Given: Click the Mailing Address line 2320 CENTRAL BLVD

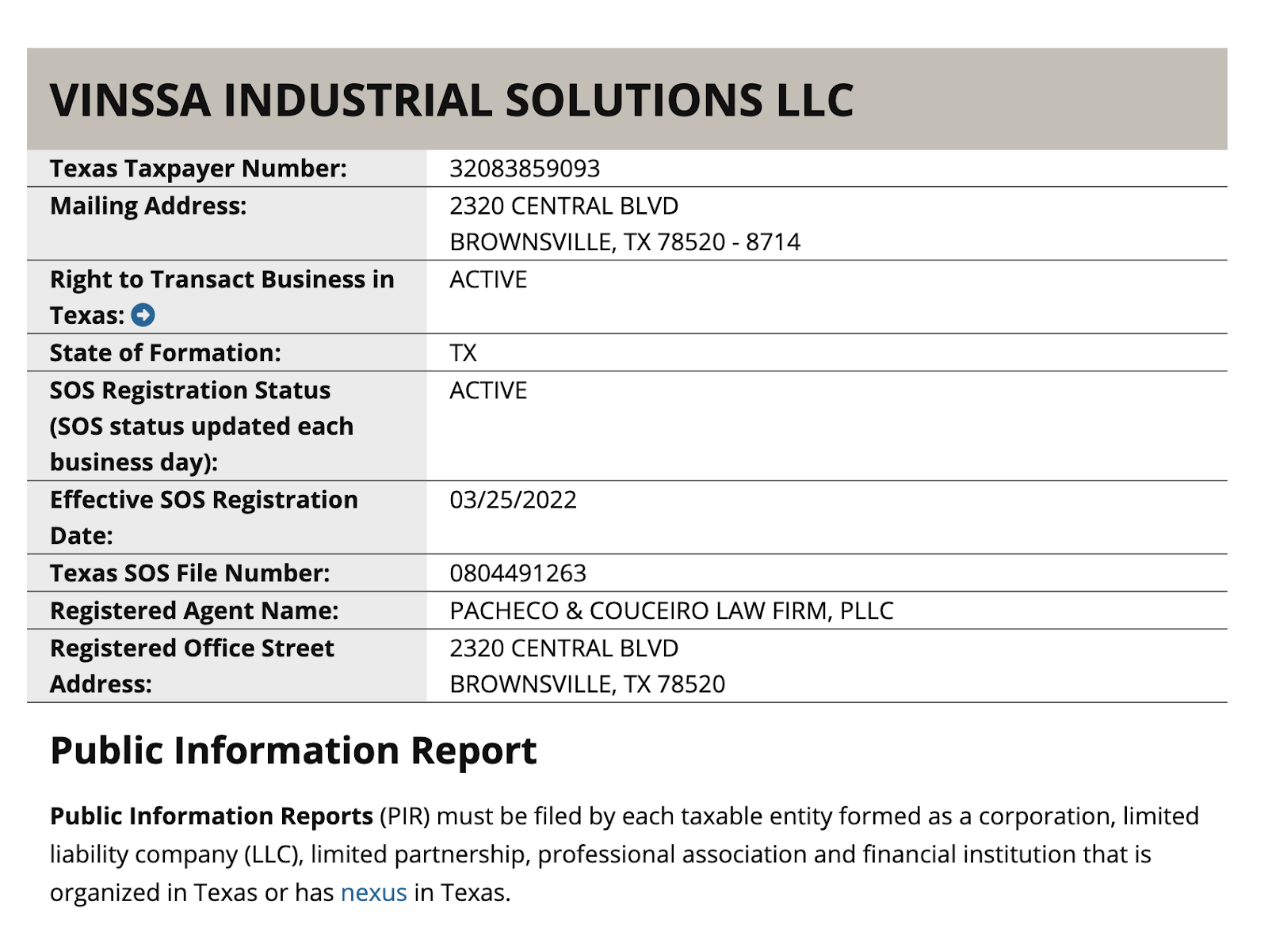Looking at the screenshot, I should [563, 206].
